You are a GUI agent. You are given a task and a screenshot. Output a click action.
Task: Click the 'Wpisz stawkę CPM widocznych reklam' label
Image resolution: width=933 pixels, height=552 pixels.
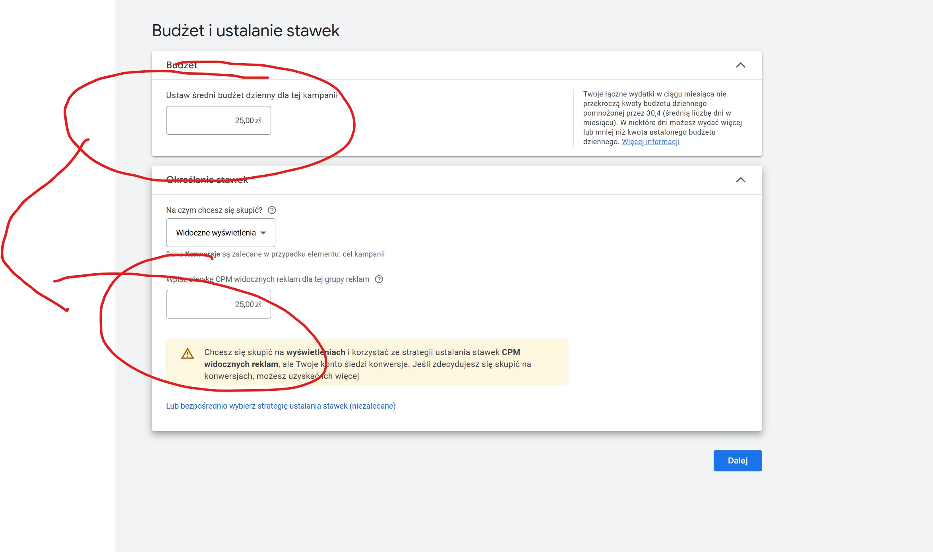267,279
